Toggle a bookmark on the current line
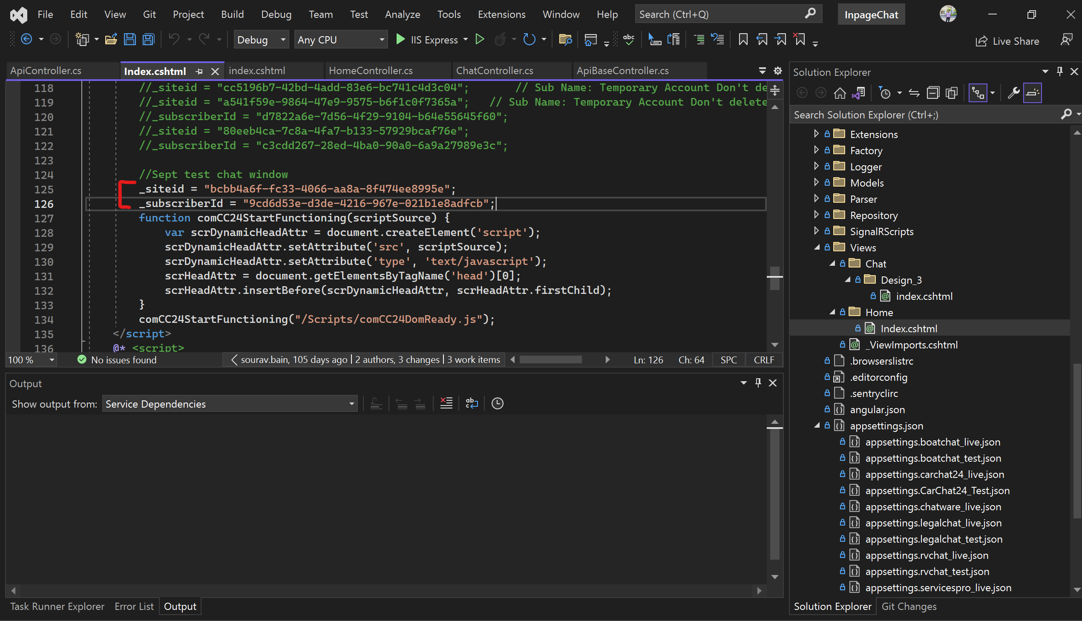 tap(743, 39)
